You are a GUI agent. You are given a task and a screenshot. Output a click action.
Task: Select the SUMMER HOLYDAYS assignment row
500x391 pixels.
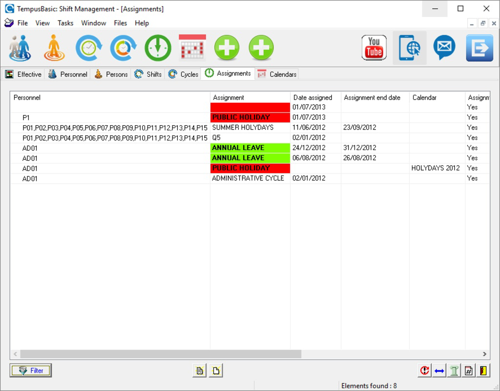[x=250, y=128]
